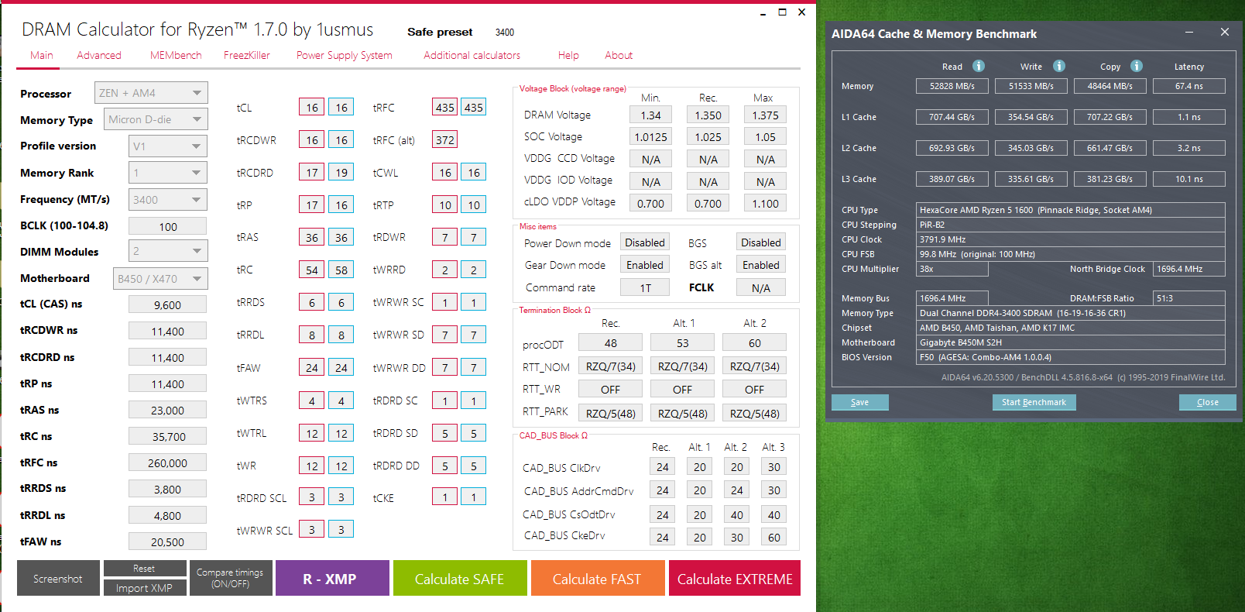Click the Screenshot button
The image size is (1245, 612).
58,579
